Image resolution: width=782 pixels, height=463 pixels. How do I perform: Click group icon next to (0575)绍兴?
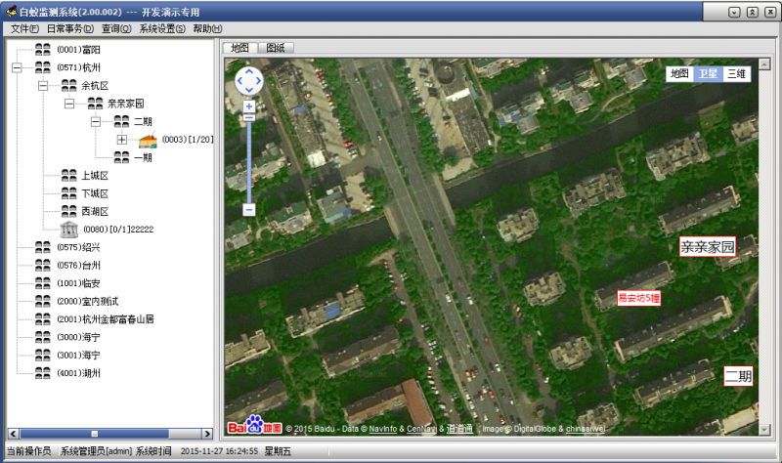[x=43, y=247]
